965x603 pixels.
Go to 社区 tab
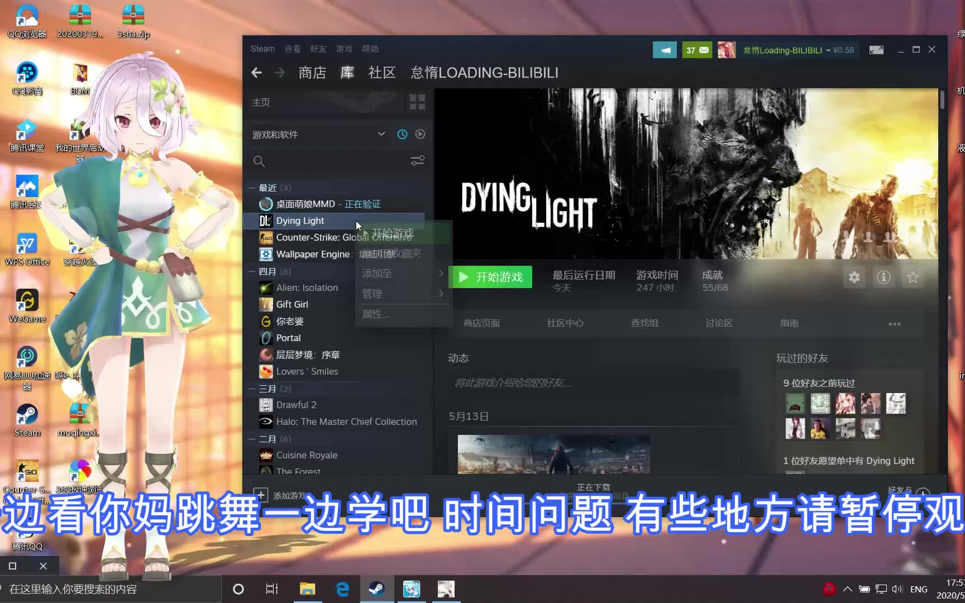pos(382,73)
